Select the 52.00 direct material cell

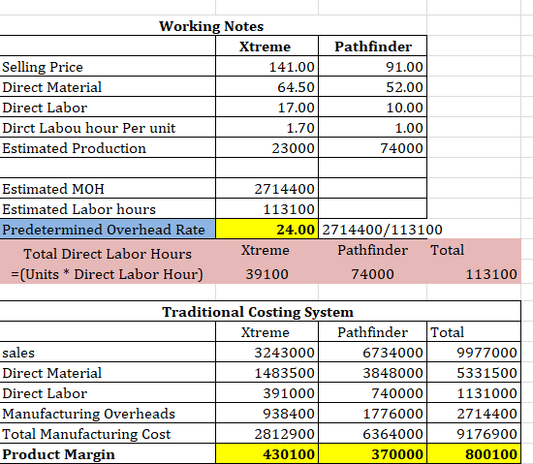372,86
